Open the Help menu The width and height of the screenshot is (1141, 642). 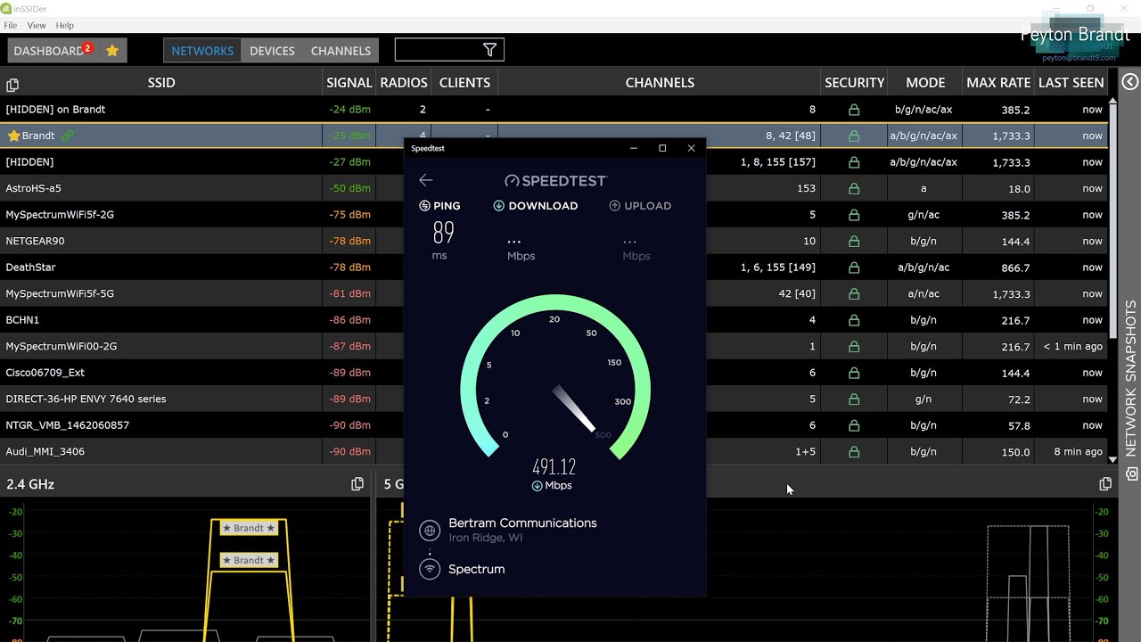[65, 25]
